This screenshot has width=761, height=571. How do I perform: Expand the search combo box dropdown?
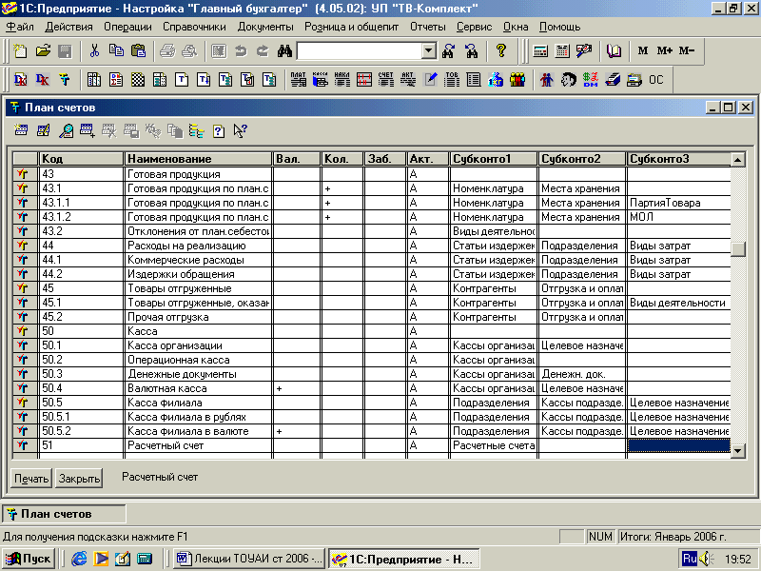[429, 51]
